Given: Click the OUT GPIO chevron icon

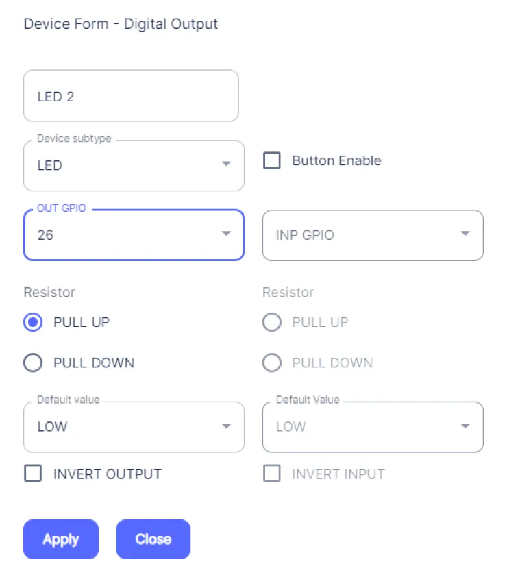Looking at the screenshot, I should [x=226, y=234].
